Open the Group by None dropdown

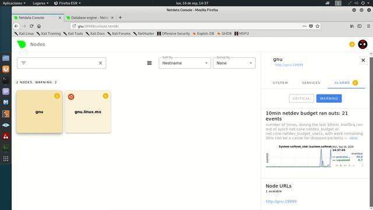[x=234, y=63]
